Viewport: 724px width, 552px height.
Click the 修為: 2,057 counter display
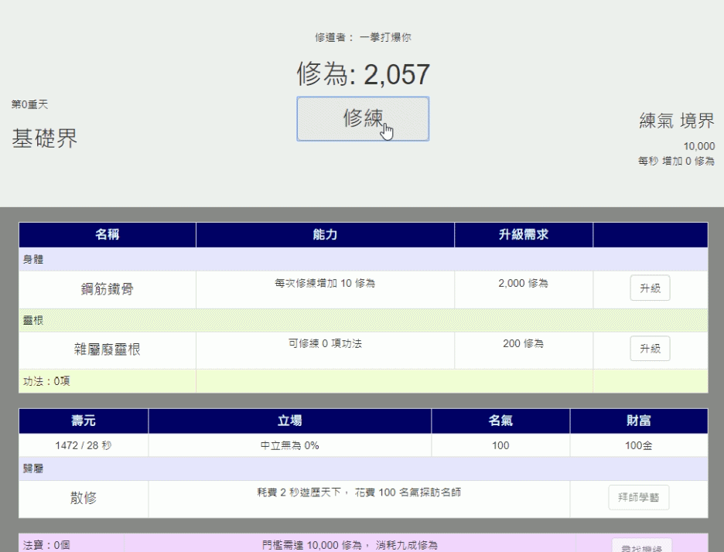pos(362,73)
